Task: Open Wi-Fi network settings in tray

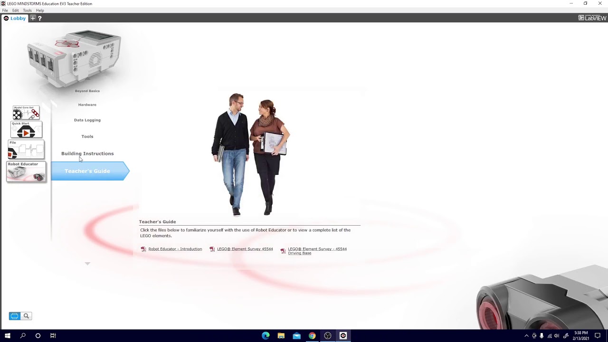Action: 550,336
